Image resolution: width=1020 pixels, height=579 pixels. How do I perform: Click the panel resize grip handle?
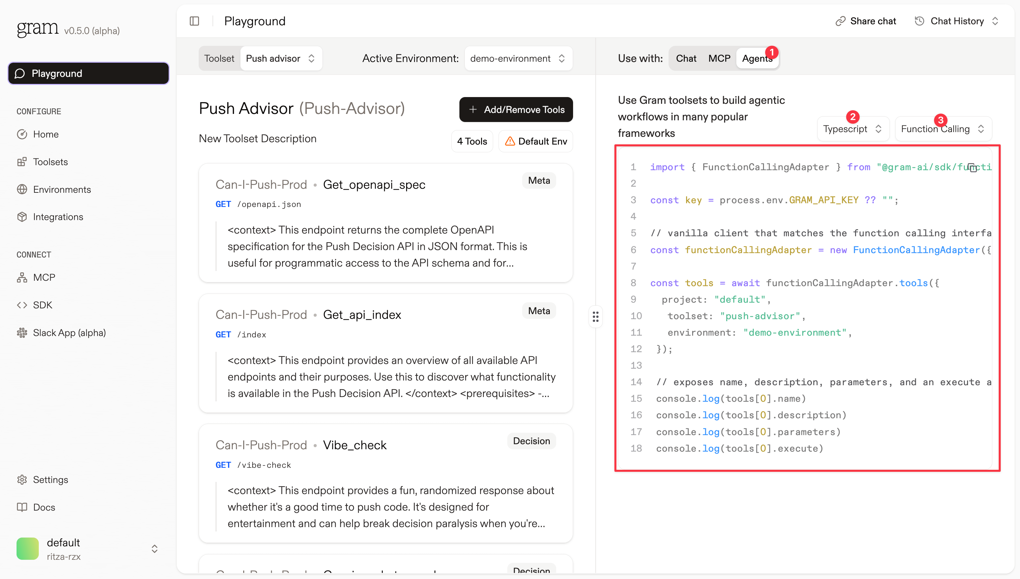coord(595,317)
